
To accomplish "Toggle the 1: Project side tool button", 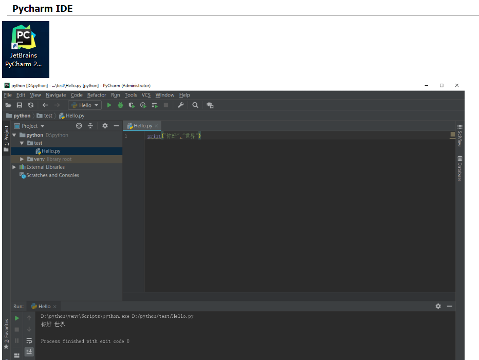I will coord(6,138).
